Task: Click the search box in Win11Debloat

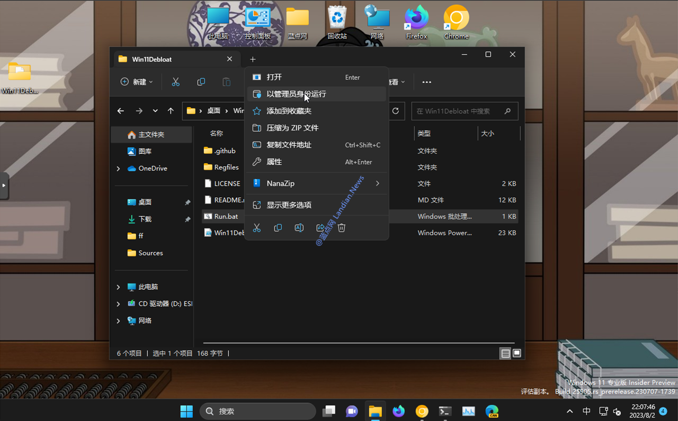Action: (458, 111)
